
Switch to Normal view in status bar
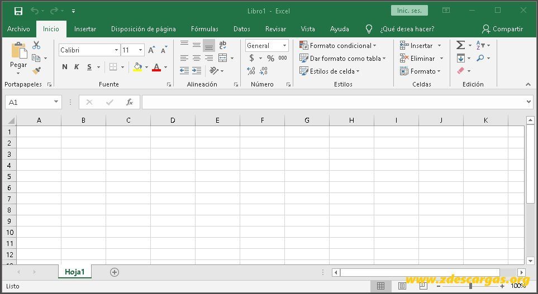coord(380,286)
